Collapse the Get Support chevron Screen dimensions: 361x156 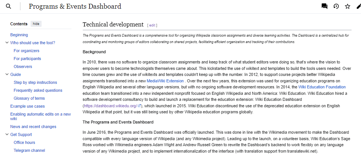coord(6,134)
